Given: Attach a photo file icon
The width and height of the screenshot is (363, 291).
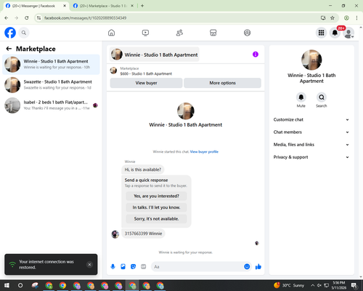Looking at the screenshot, I should coord(123,267).
